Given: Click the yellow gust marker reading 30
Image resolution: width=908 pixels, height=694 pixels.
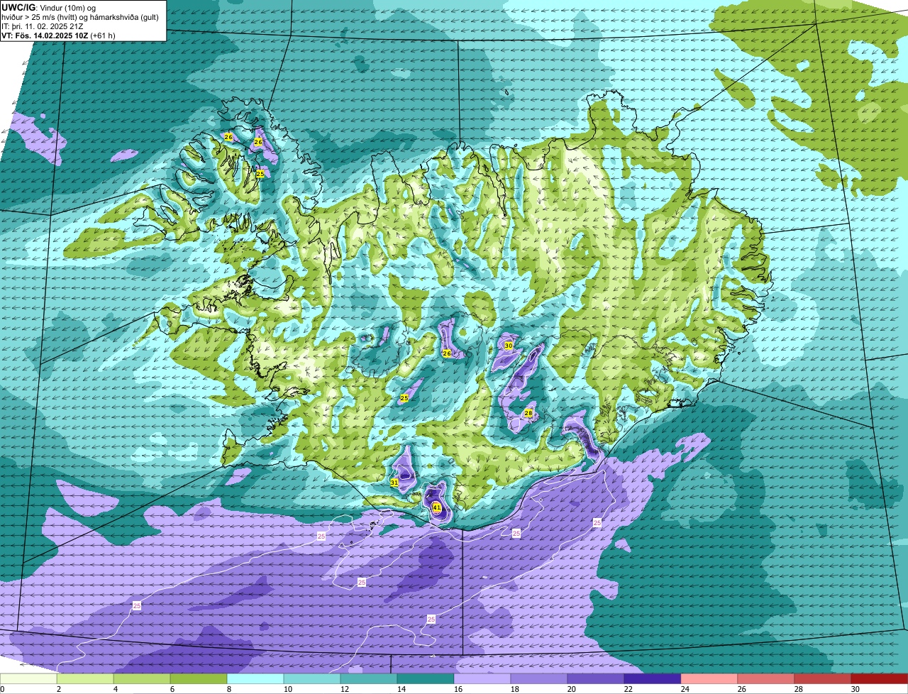Looking at the screenshot, I should [x=508, y=346].
